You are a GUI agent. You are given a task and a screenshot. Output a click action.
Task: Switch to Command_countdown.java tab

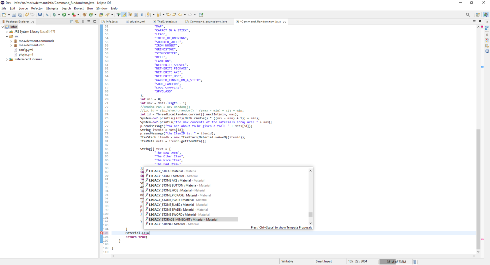point(206,22)
